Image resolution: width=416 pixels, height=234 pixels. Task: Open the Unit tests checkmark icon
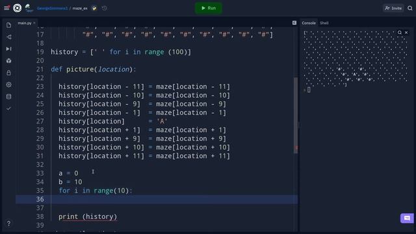[8, 109]
